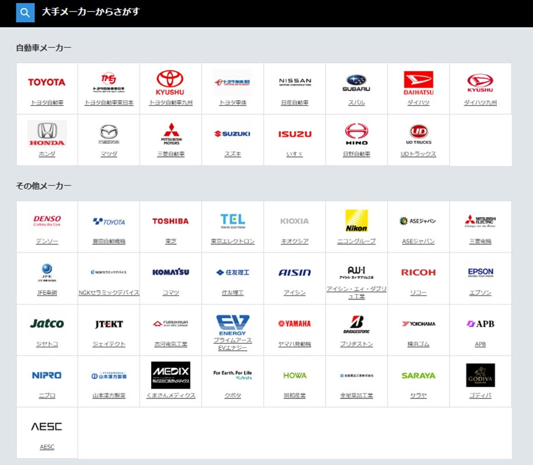Click the RICOH logo

(x=418, y=272)
